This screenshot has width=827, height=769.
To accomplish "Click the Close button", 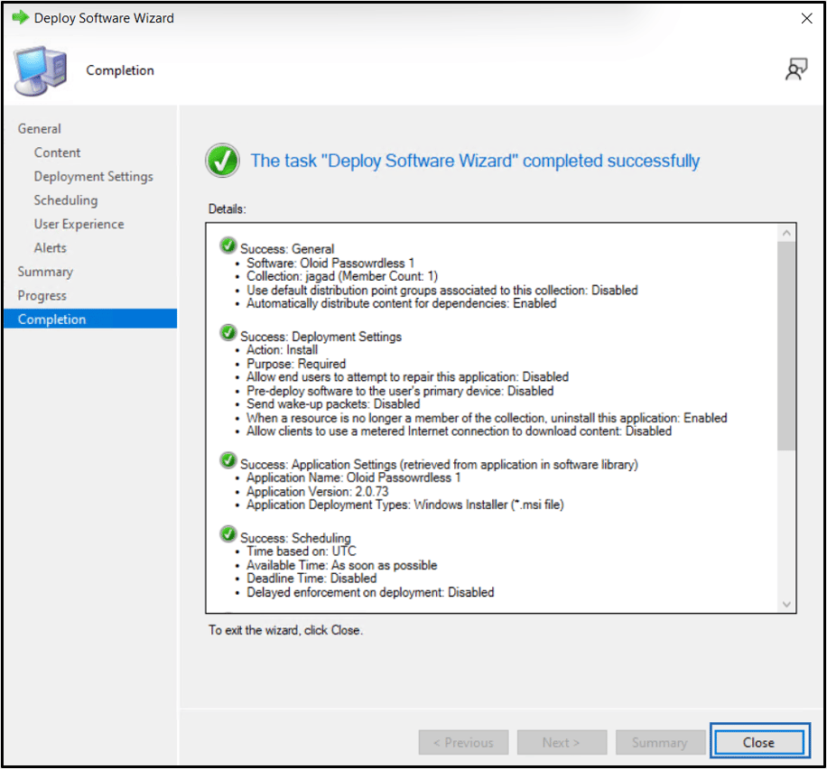I will click(758, 742).
